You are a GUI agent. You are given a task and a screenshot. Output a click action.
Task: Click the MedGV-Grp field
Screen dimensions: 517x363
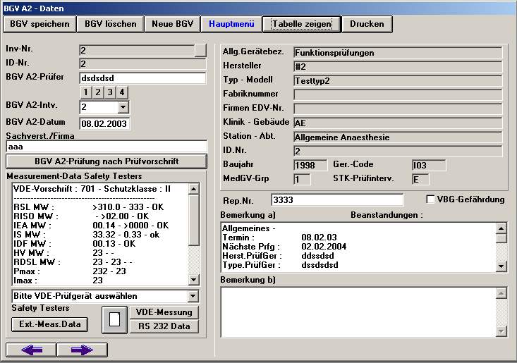(302, 180)
